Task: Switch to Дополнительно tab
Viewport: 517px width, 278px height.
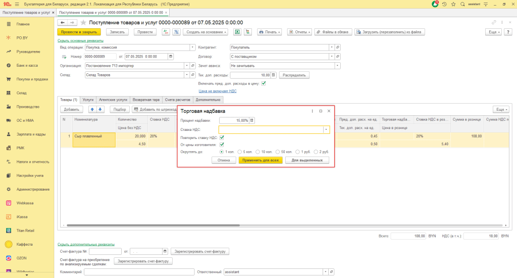Action: [x=208, y=100]
